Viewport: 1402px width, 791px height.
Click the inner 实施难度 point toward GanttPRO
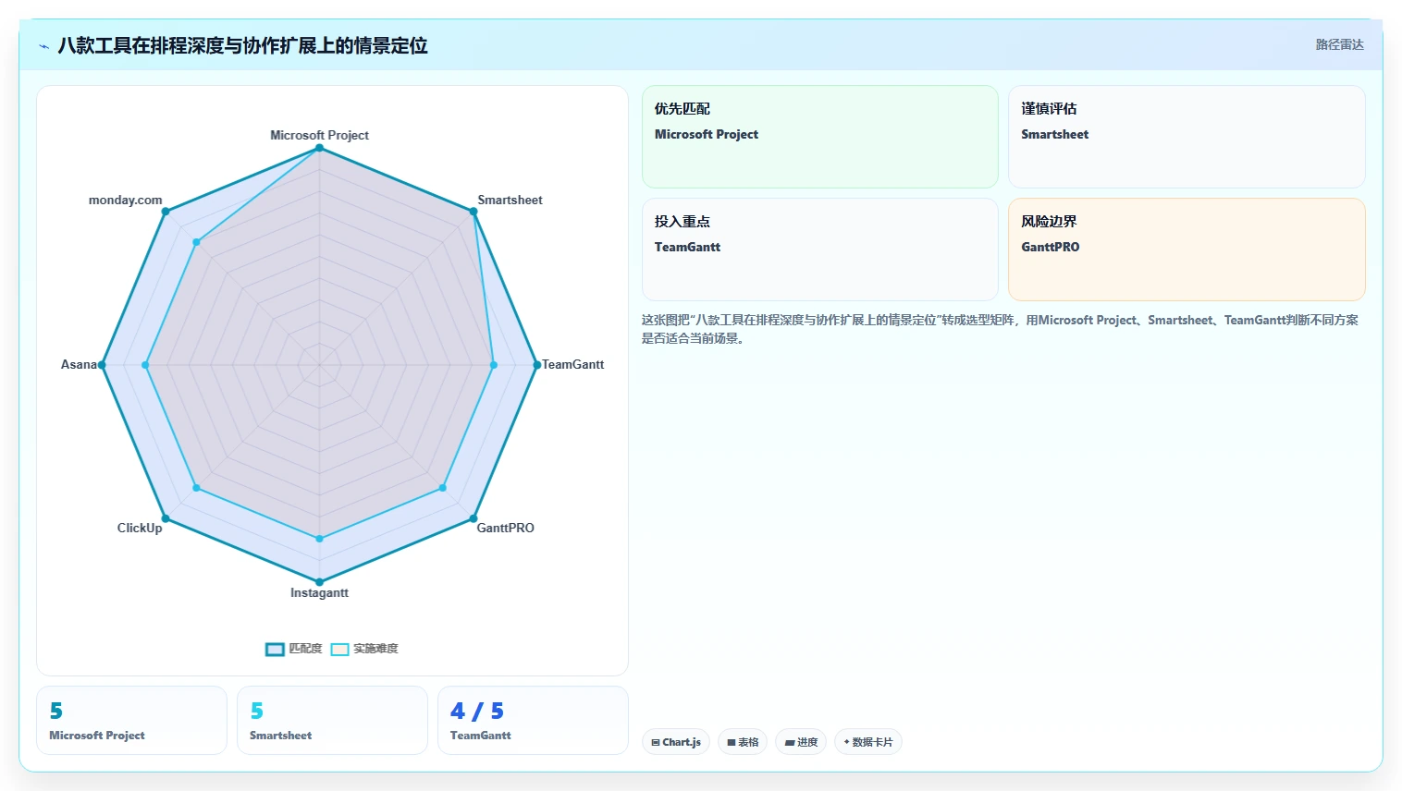point(442,488)
